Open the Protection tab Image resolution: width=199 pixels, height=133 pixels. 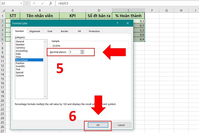coord(94,31)
